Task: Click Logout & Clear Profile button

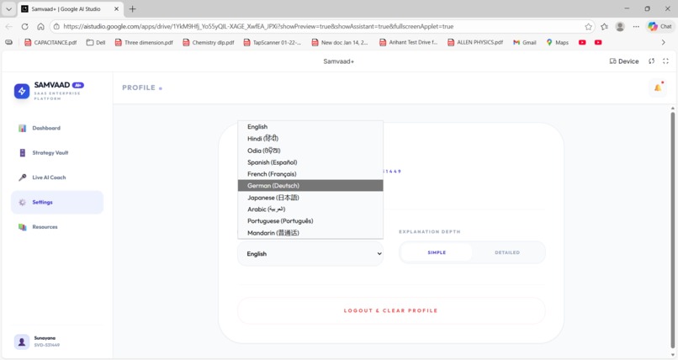Action: pyautogui.click(x=391, y=310)
